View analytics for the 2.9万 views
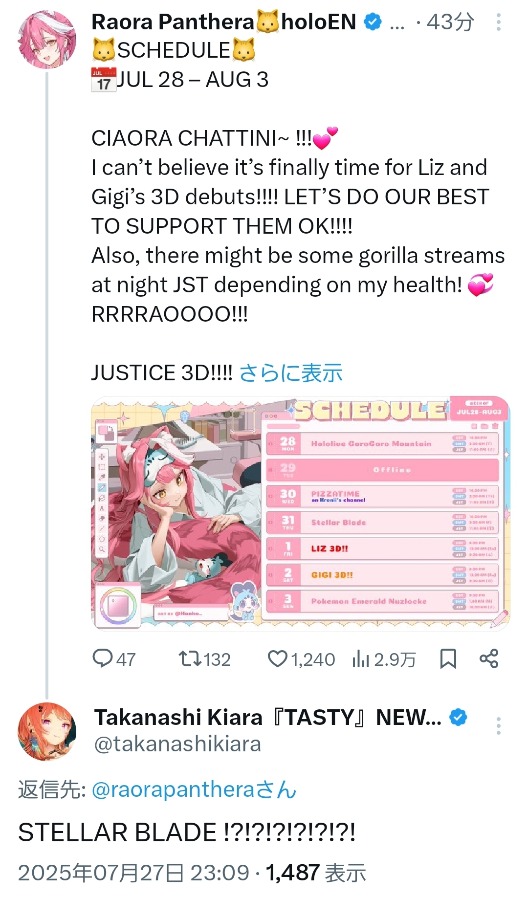 (x=384, y=659)
